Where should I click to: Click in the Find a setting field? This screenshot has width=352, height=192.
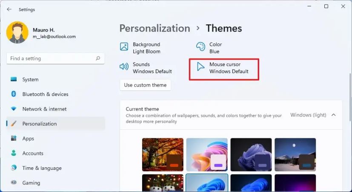click(55, 58)
